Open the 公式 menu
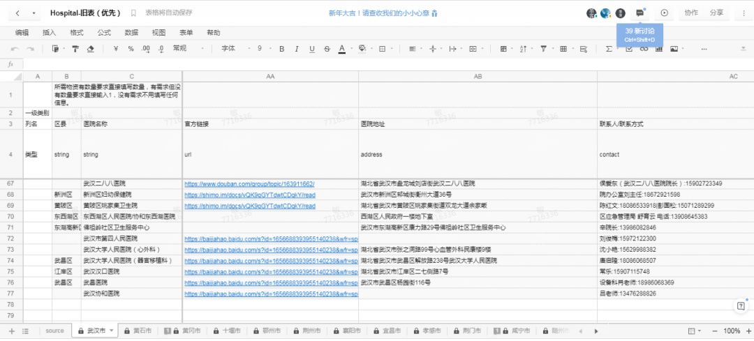 [x=104, y=33]
